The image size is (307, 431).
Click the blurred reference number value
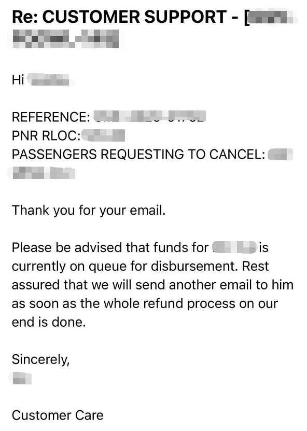point(150,116)
